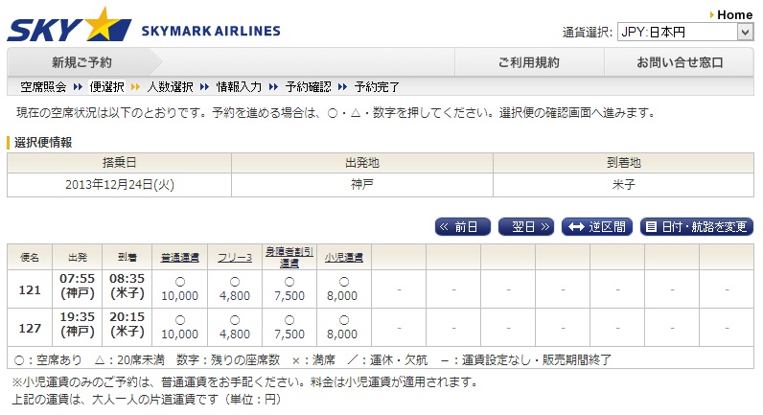Click the 逆区間 reverse route button
This screenshot has width=763, height=415.
(597, 227)
